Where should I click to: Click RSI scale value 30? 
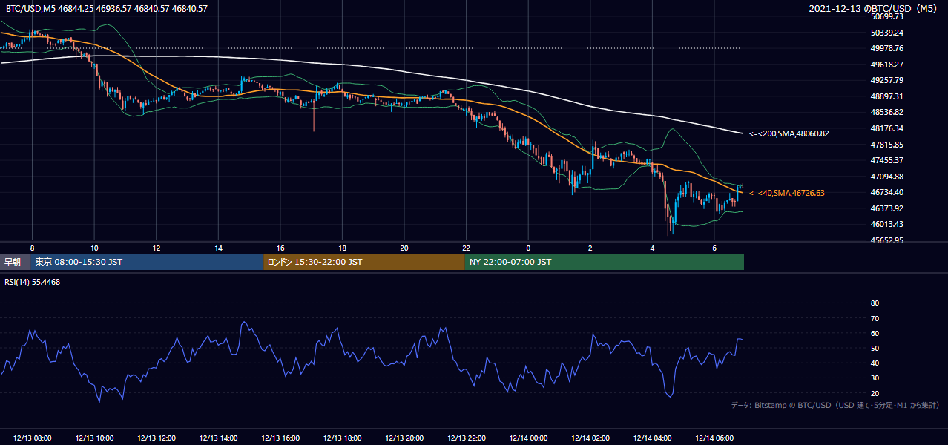point(875,378)
